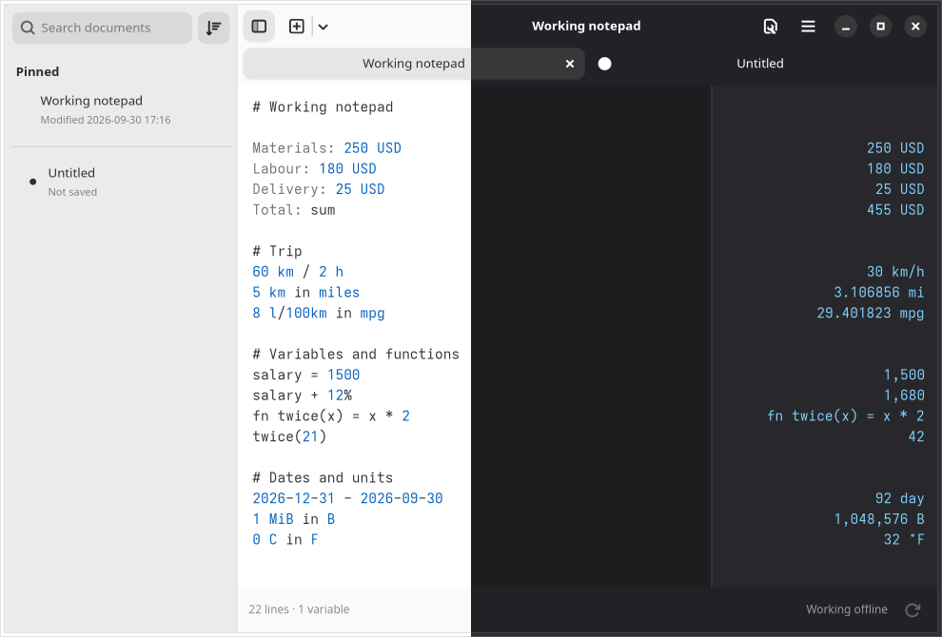The width and height of the screenshot is (942, 637).
Task: Click the '22 lines · 1 variable' status
Action: tap(299, 609)
